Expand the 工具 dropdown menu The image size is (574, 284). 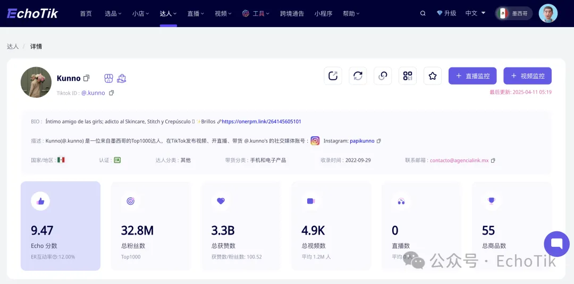click(256, 13)
